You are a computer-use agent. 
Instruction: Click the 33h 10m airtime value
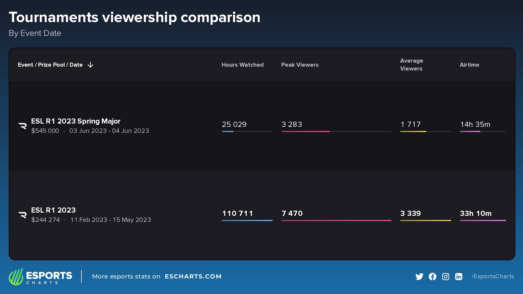point(476,213)
